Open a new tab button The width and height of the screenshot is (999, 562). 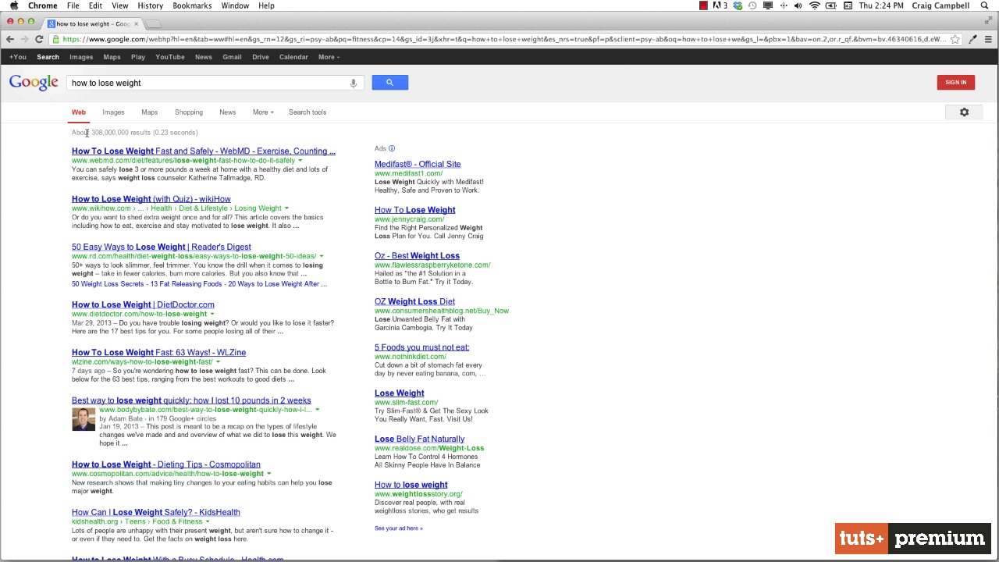(x=154, y=24)
